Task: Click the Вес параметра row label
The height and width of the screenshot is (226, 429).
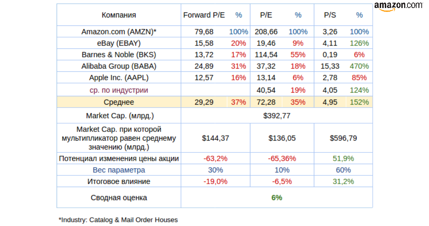Action: click(x=119, y=170)
